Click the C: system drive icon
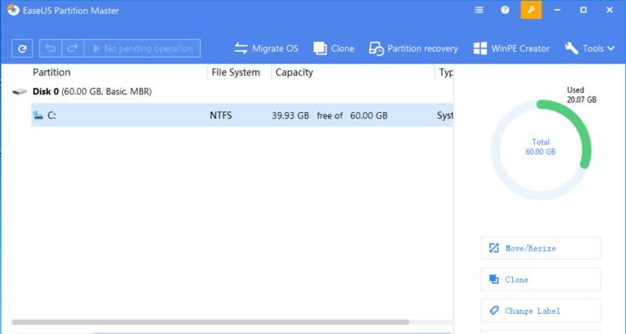 [x=38, y=115]
